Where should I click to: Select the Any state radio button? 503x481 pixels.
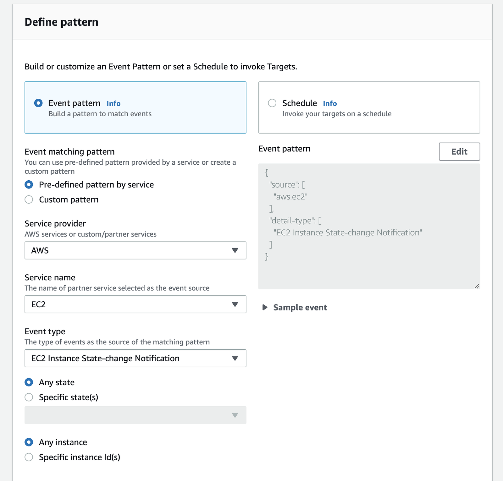(29, 382)
